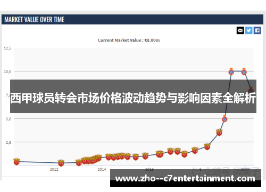
Task: Click the email share icon
Action: coord(240,30)
